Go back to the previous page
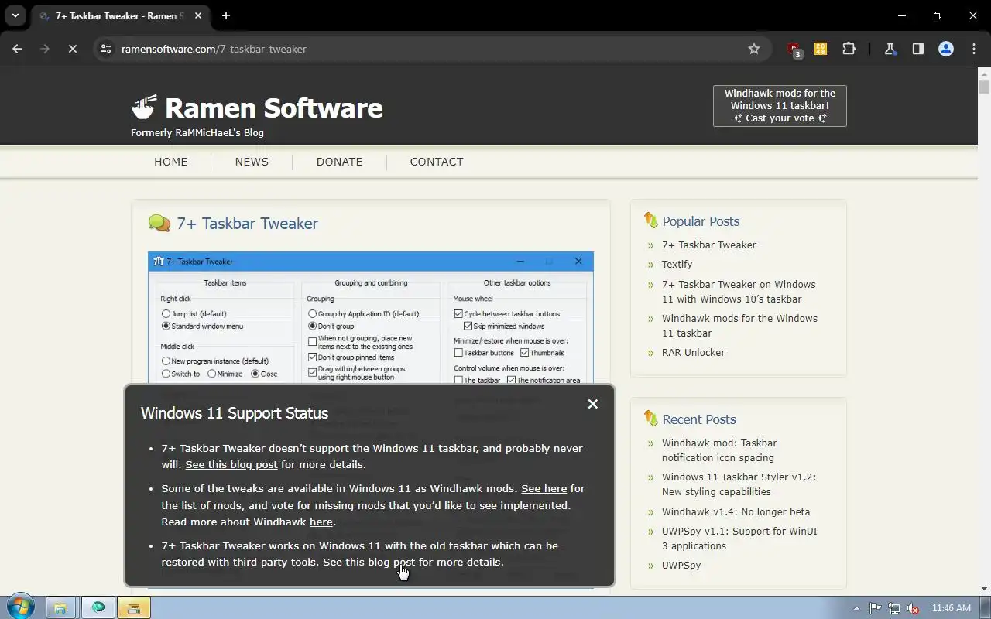Viewport: 991px width, 619px height. tap(17, 49)
